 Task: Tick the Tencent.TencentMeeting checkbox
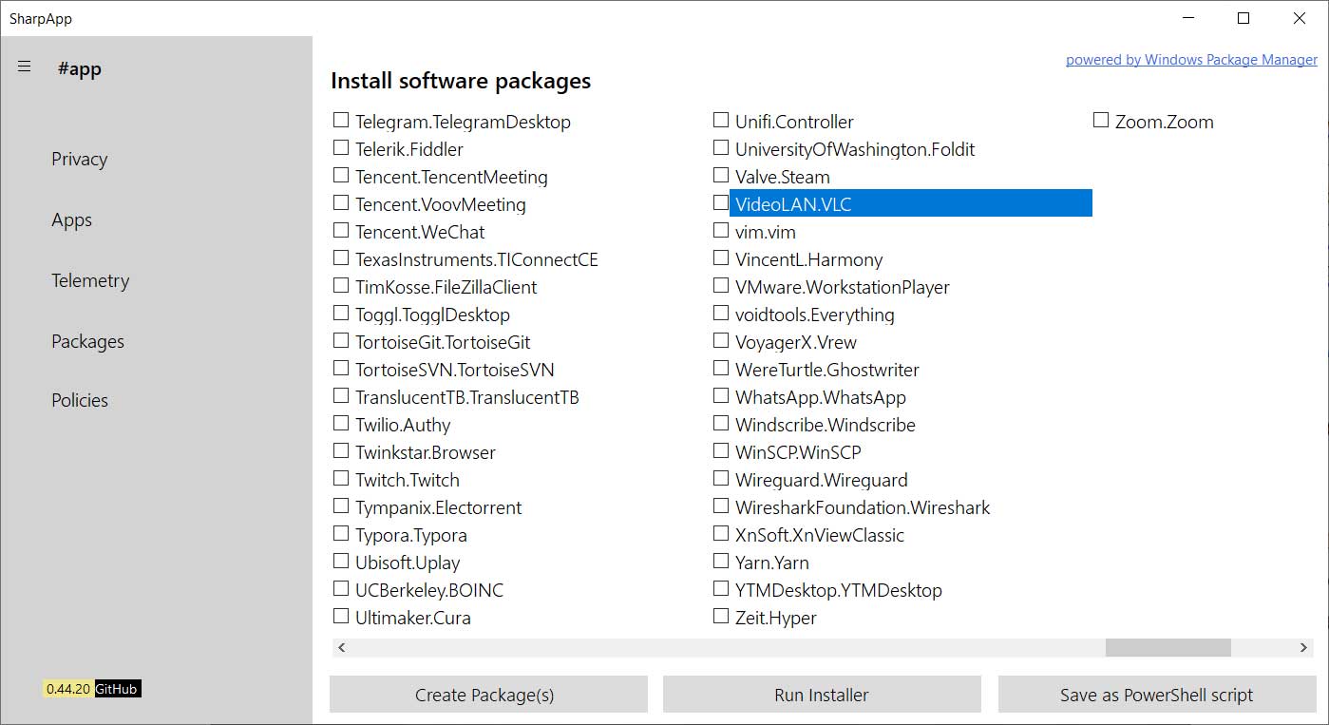click(341, 175)
